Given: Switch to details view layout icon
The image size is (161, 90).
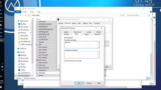Looking at the screenshot, I should tap(148, 78).
